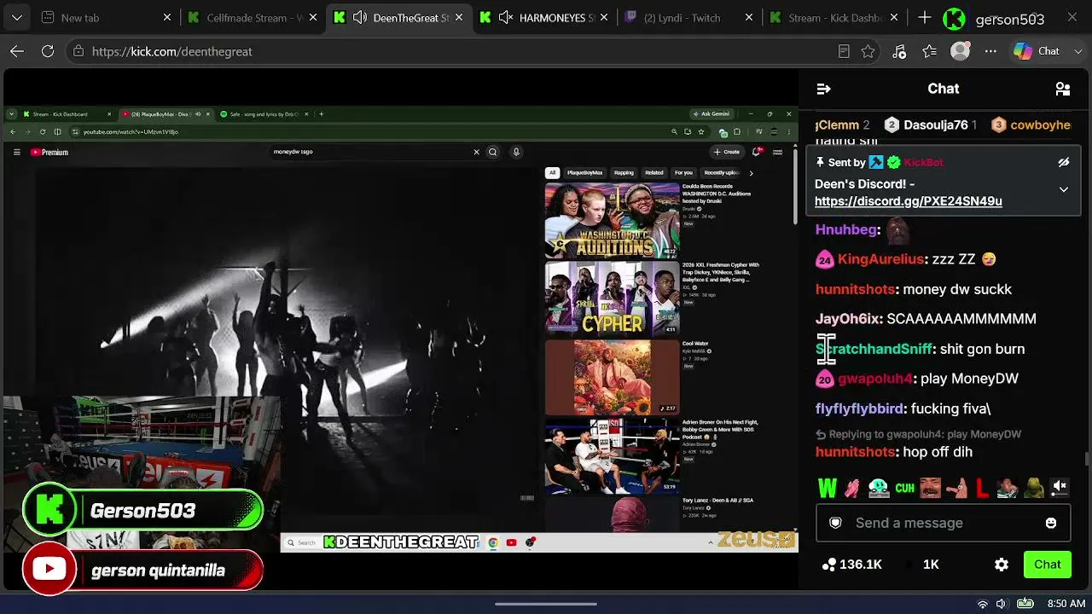Open the emoji picker in chat
This screenshot has width=1092, height=614.
1051,523
